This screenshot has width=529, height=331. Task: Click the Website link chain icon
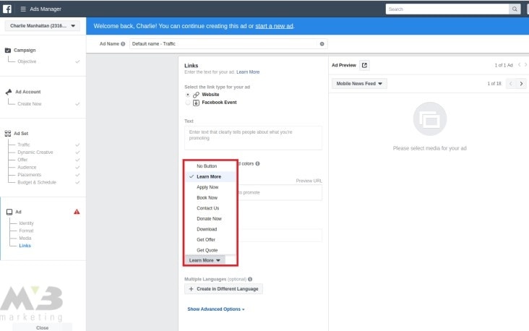point(196,95)
